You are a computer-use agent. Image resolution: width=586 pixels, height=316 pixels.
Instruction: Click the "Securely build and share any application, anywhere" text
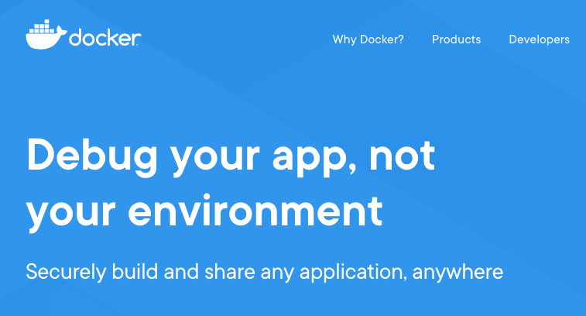(264, 273)
